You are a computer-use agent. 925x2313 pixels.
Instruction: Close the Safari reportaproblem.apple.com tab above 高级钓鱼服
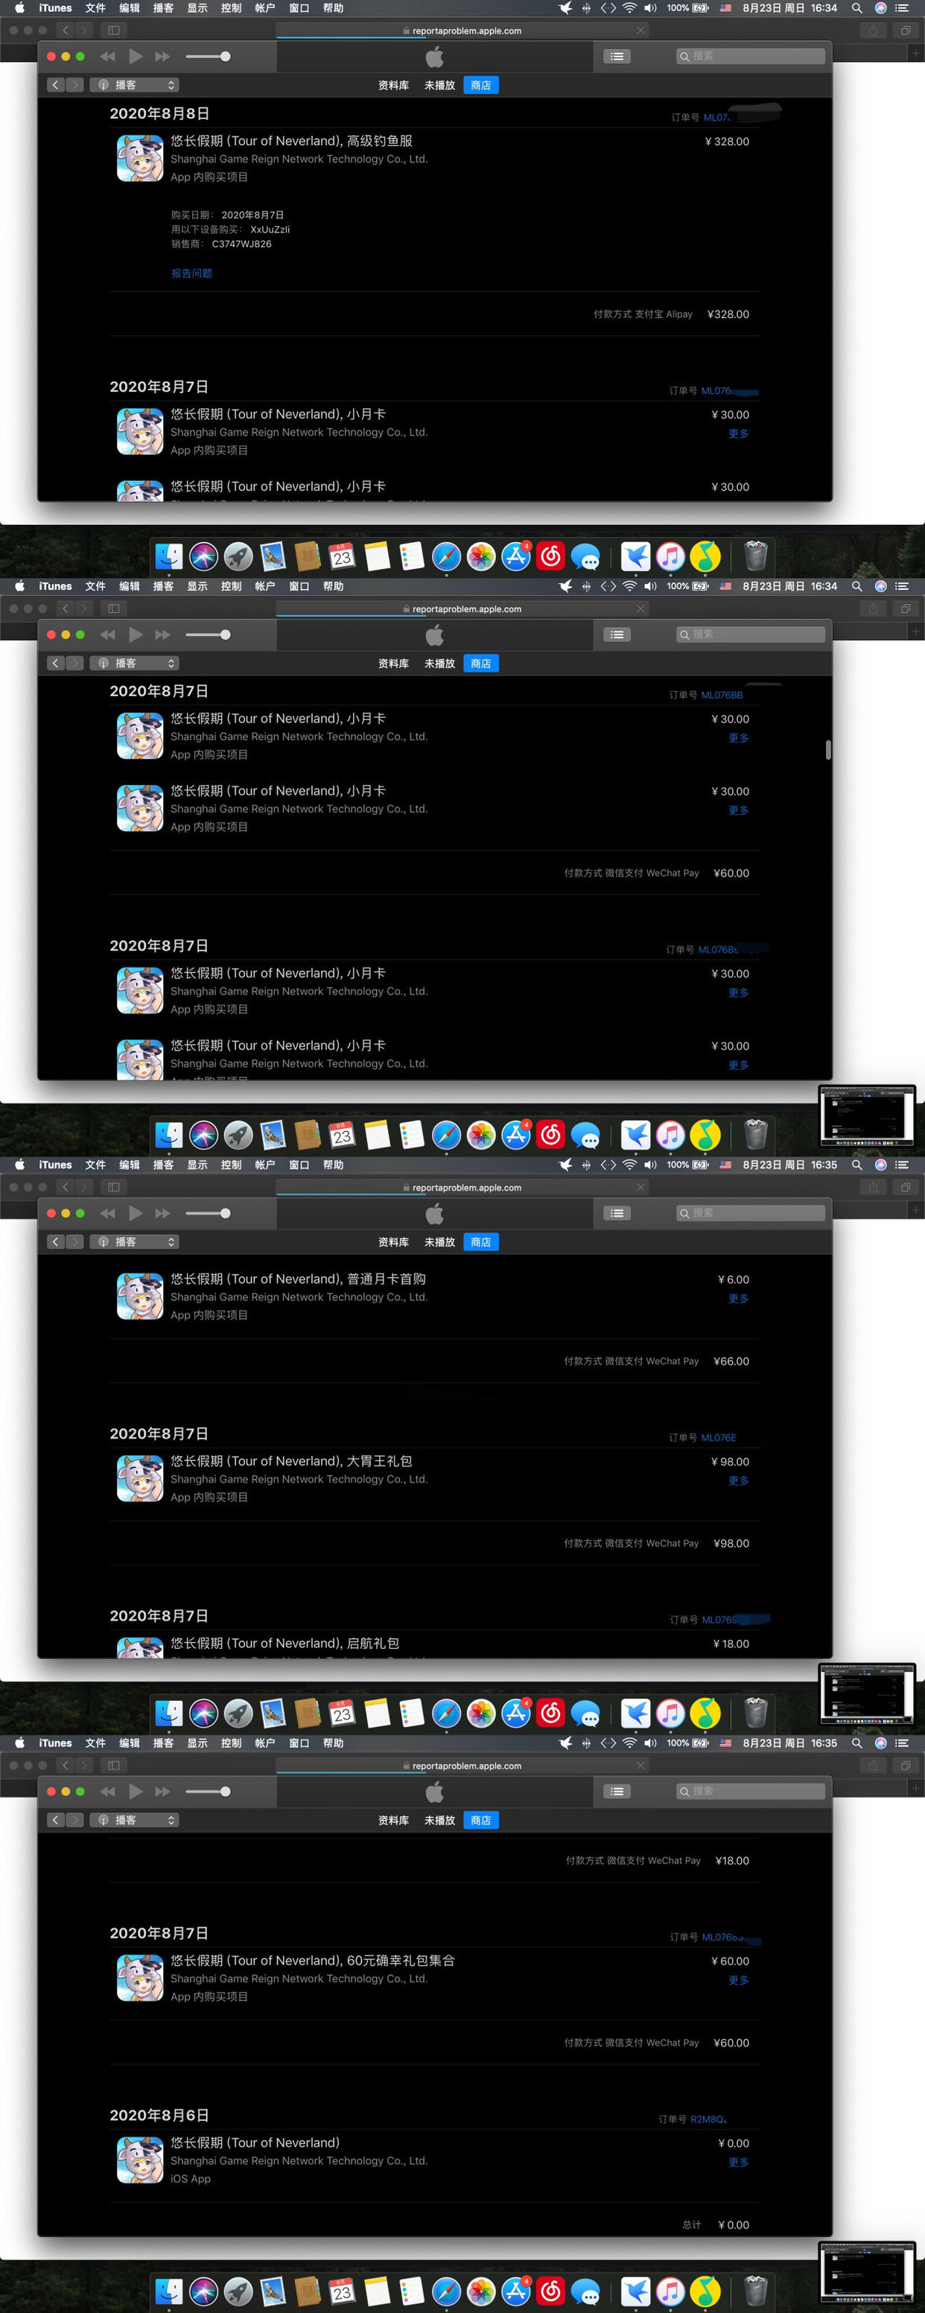pos(640,31)
